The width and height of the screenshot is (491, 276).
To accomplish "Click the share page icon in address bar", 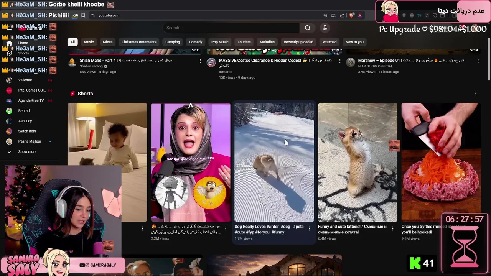I will pyautogui.click(x=342, y=15).
